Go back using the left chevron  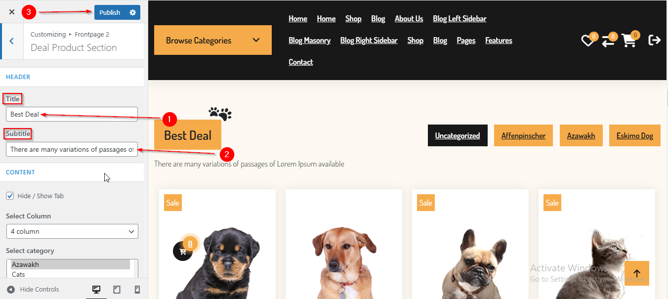pyautogui.click(x=11, y=41)
